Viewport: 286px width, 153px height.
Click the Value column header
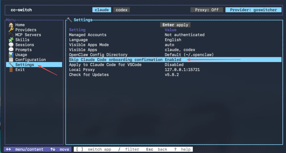click(171, 30)
